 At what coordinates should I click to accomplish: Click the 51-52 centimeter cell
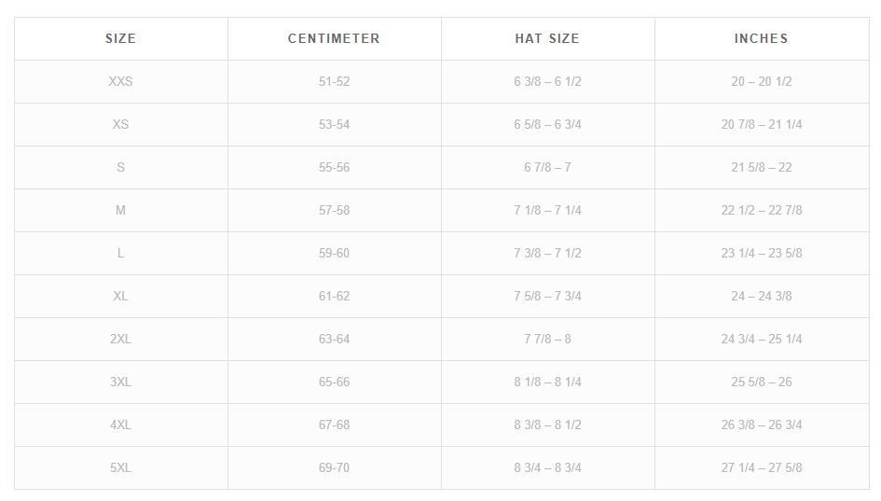point(334,81)
